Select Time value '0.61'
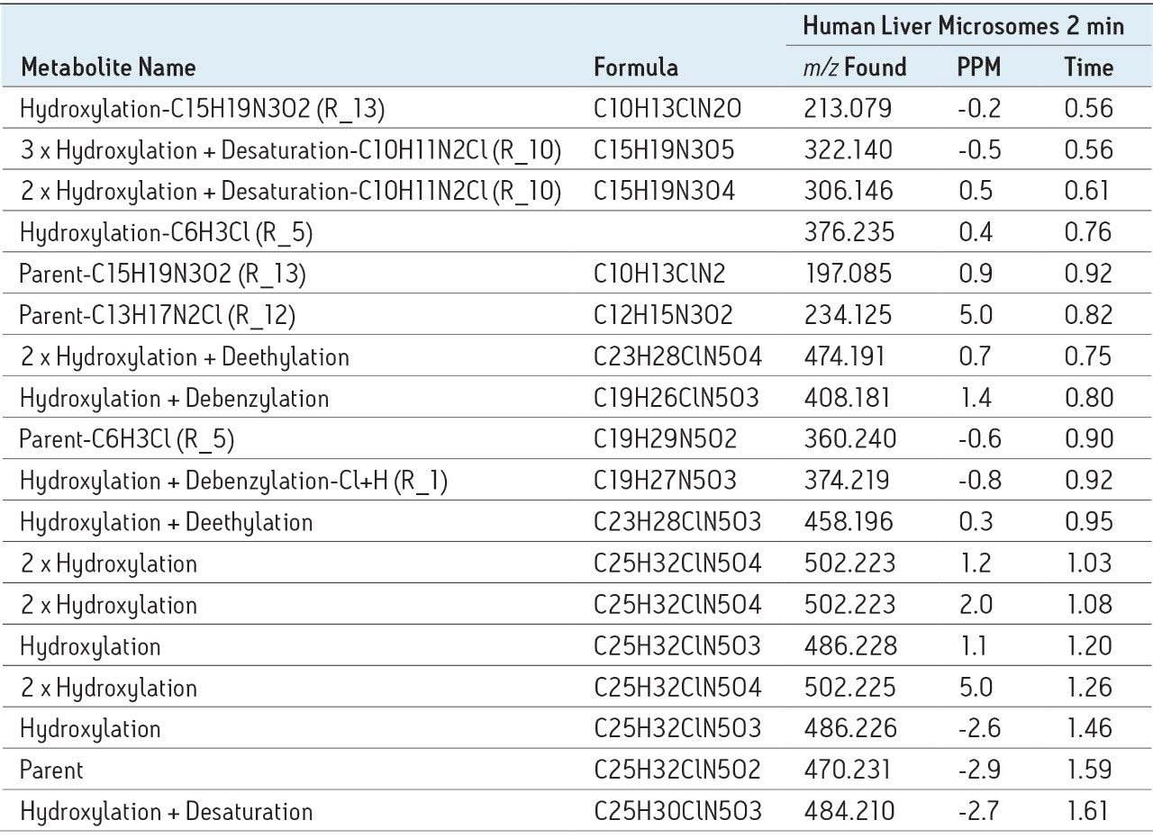The image size is (1153, 838). pos(1087,192)
